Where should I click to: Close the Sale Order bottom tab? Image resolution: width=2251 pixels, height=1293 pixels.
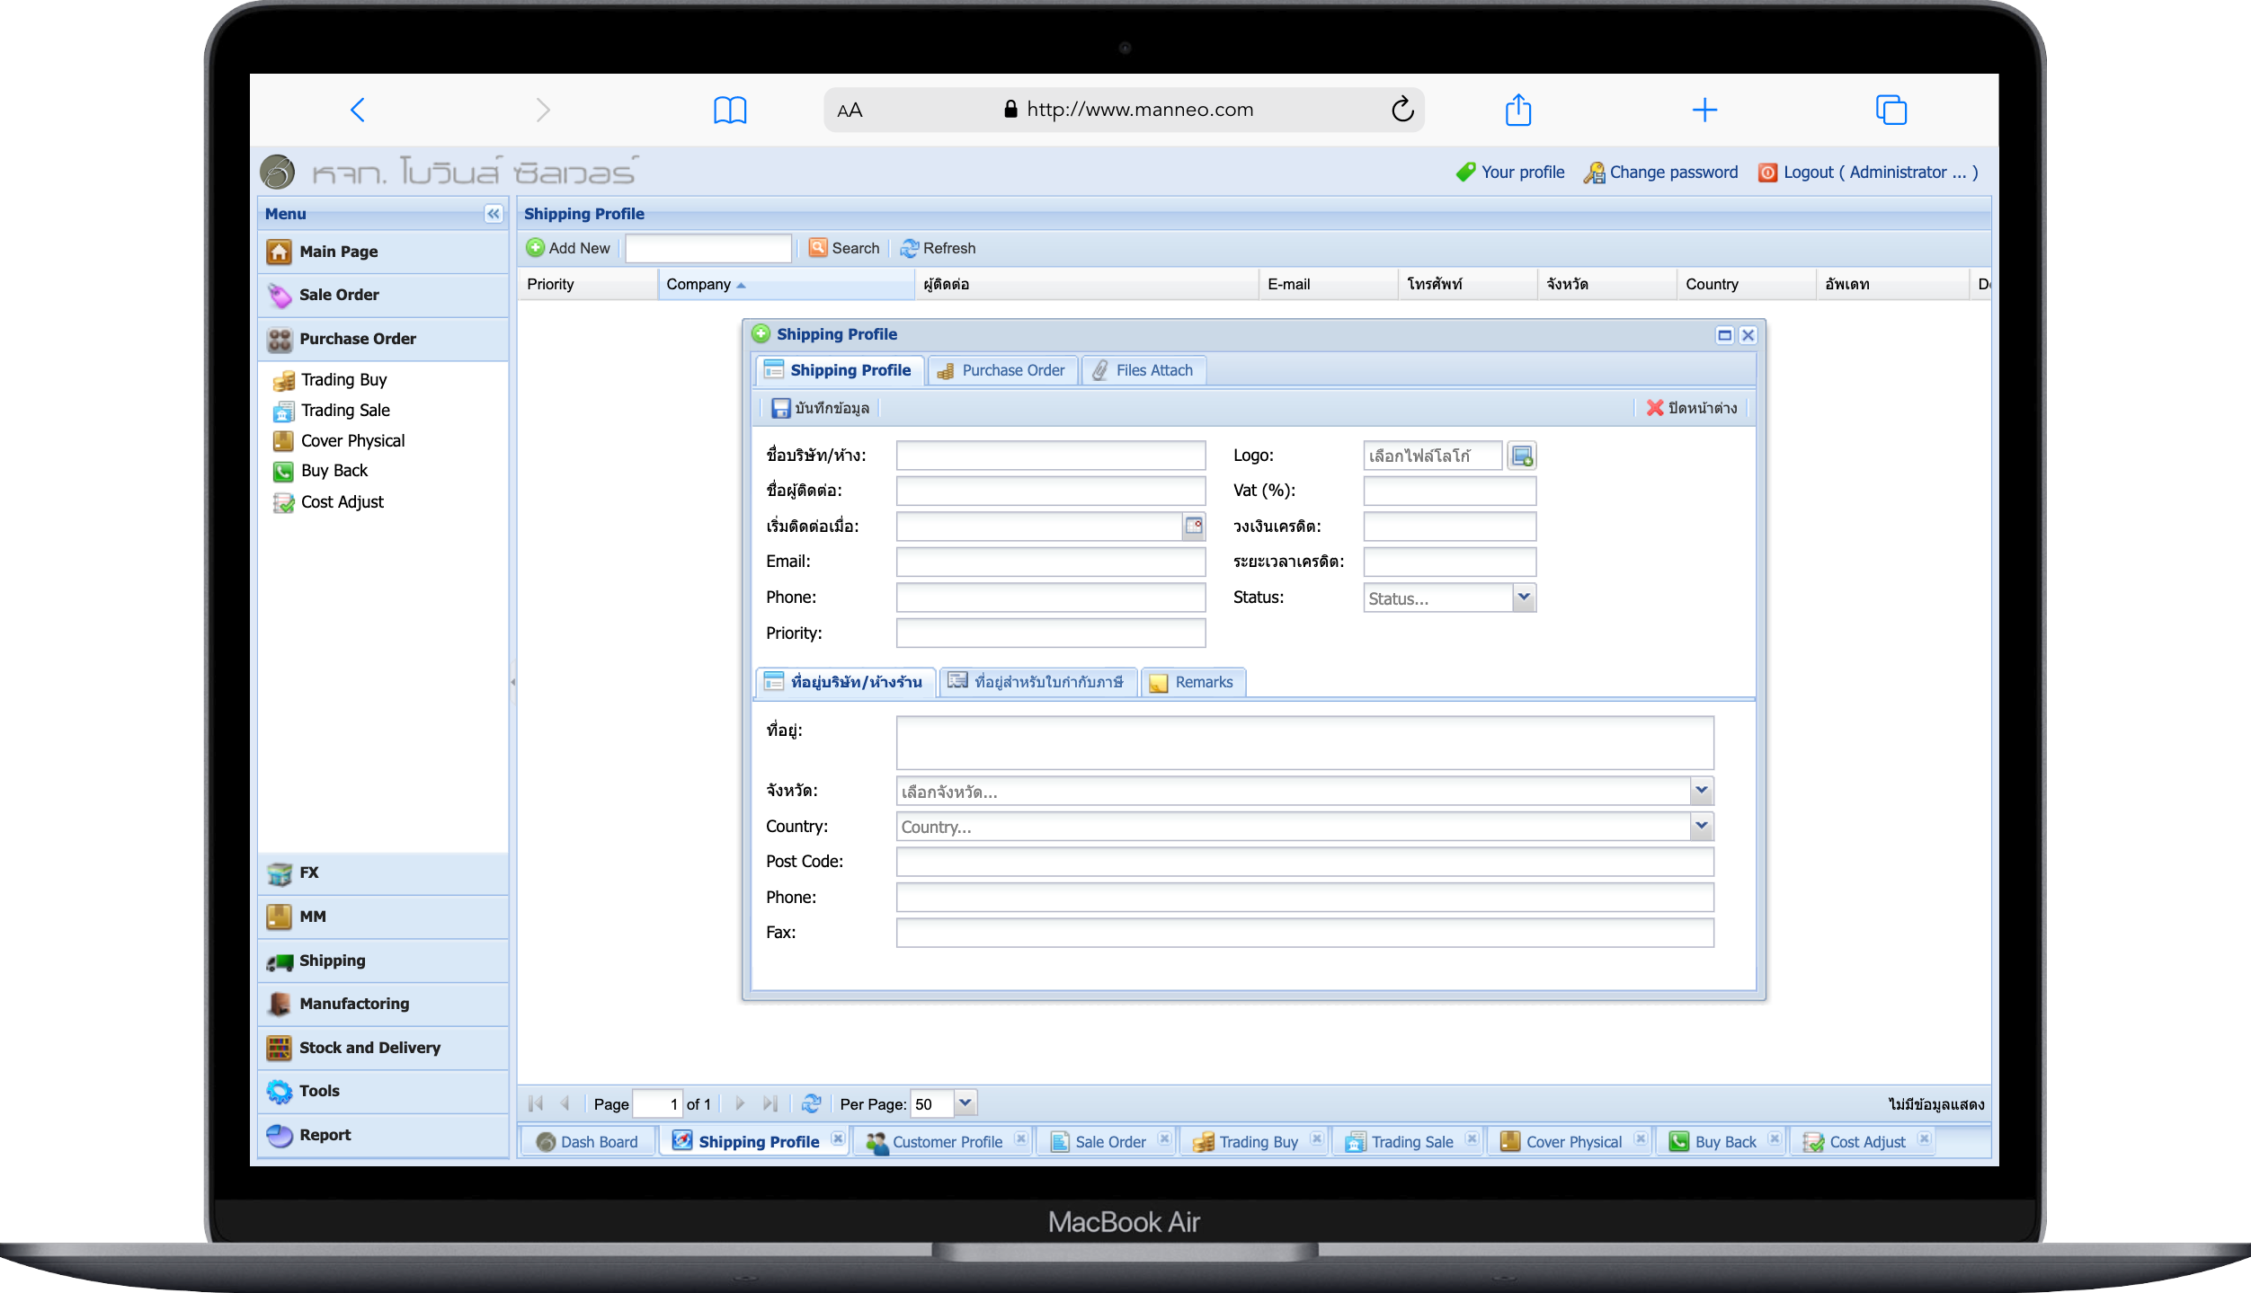coord(1163,1139)
